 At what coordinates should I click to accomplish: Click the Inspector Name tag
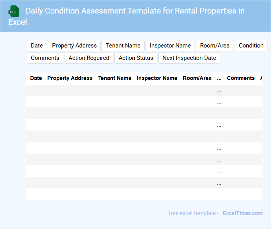(x=170, y=46)
